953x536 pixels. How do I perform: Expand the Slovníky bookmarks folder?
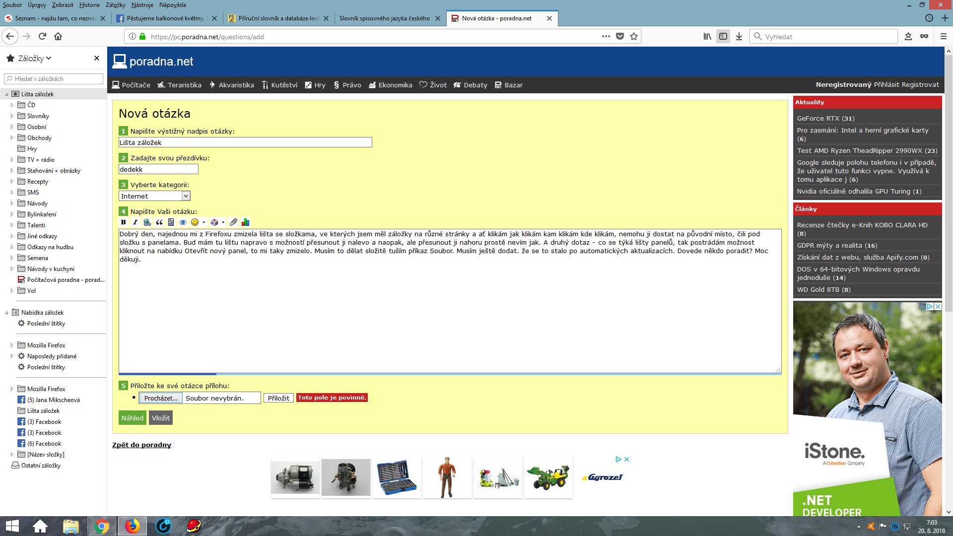[12, 116]
